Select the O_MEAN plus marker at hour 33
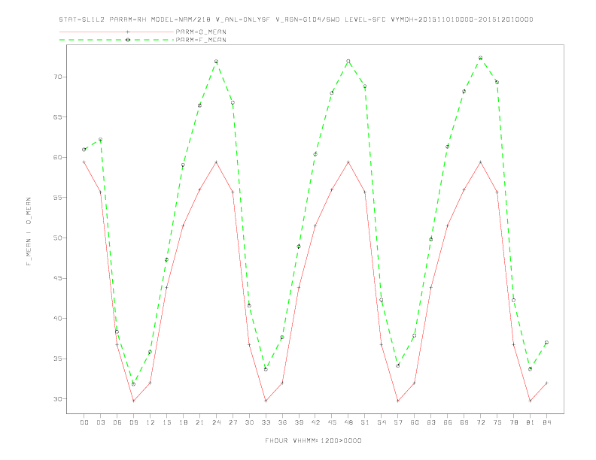Screen dimensions: 596x460 click(266, 401)
